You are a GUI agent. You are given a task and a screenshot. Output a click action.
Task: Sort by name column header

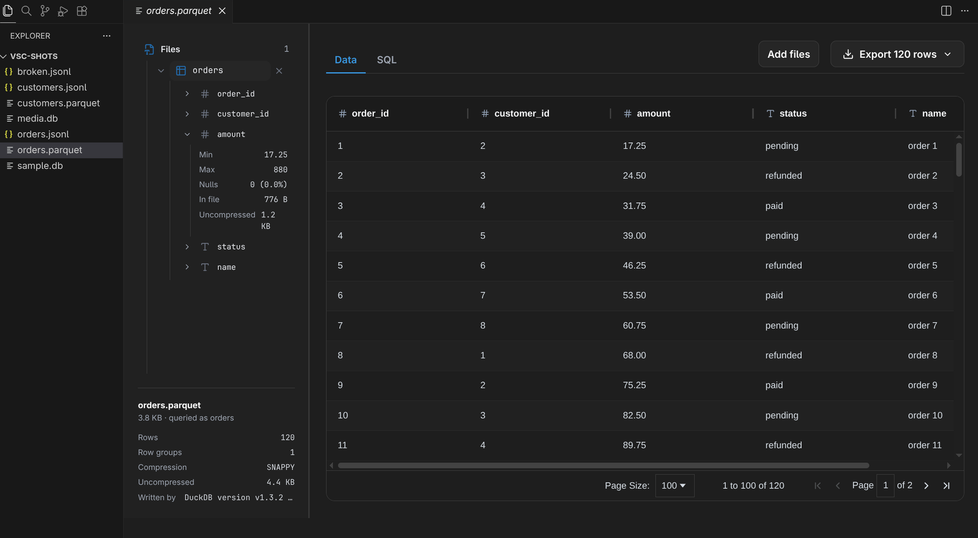tap(934, 114)
